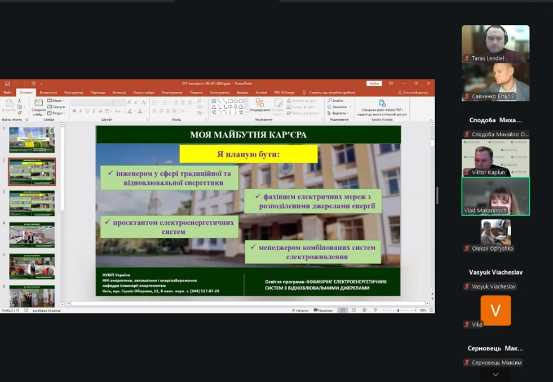Pick the Format Painter brush
Screen dimensions: 553x382
pyautogui.click(x=19, y=113)
